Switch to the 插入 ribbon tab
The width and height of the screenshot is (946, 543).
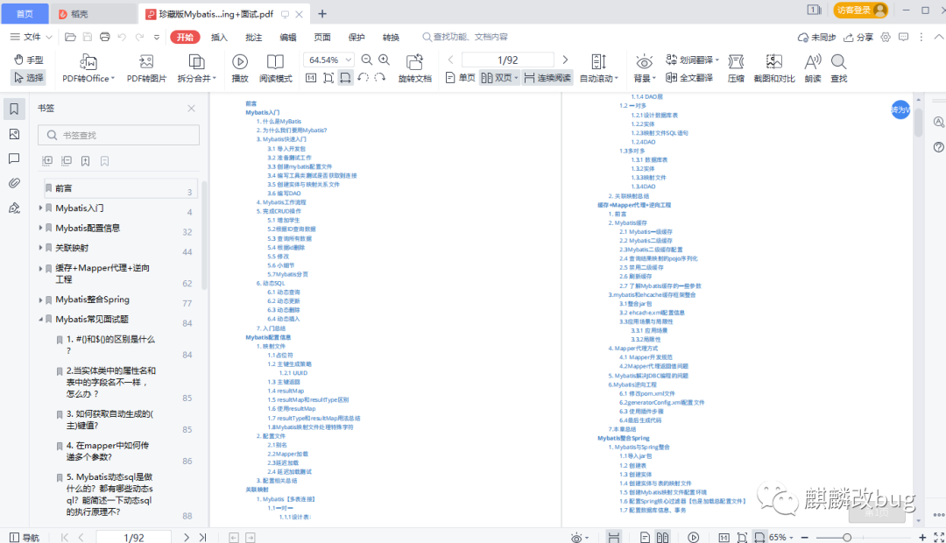coord(219,38)
